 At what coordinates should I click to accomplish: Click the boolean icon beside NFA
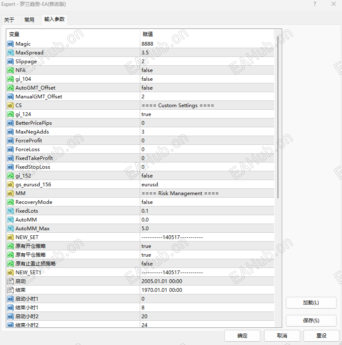point(10,70)
